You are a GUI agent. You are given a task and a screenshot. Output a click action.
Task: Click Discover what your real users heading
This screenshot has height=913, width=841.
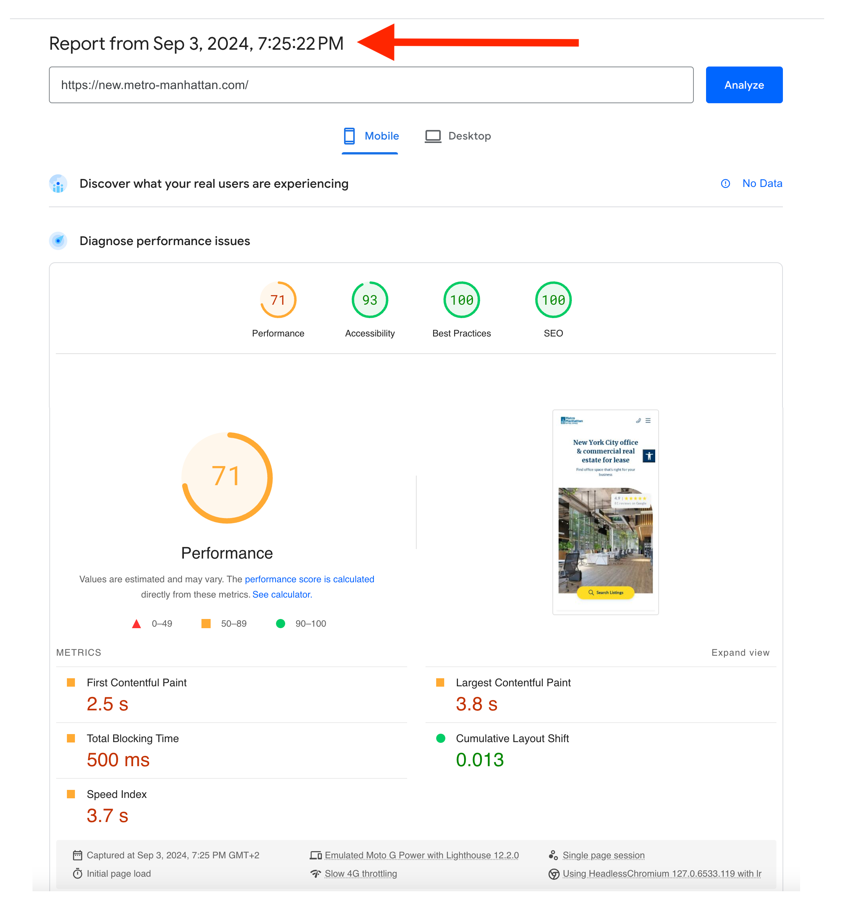214,184
